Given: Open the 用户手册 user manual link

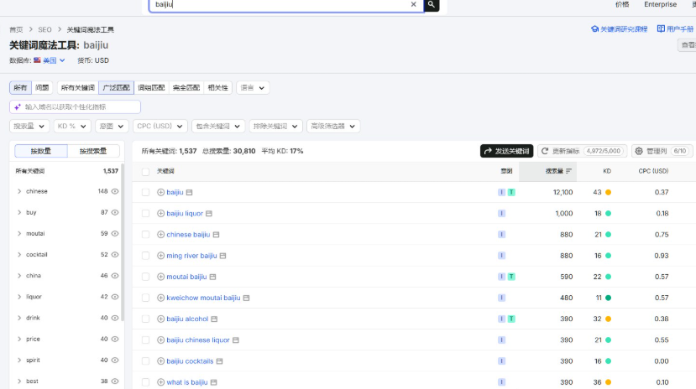Looking at the screenshot, I should tap(675, 29).
